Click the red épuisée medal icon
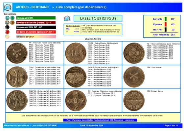The height and width of the screenshot is (131, 186). (7, 32)
